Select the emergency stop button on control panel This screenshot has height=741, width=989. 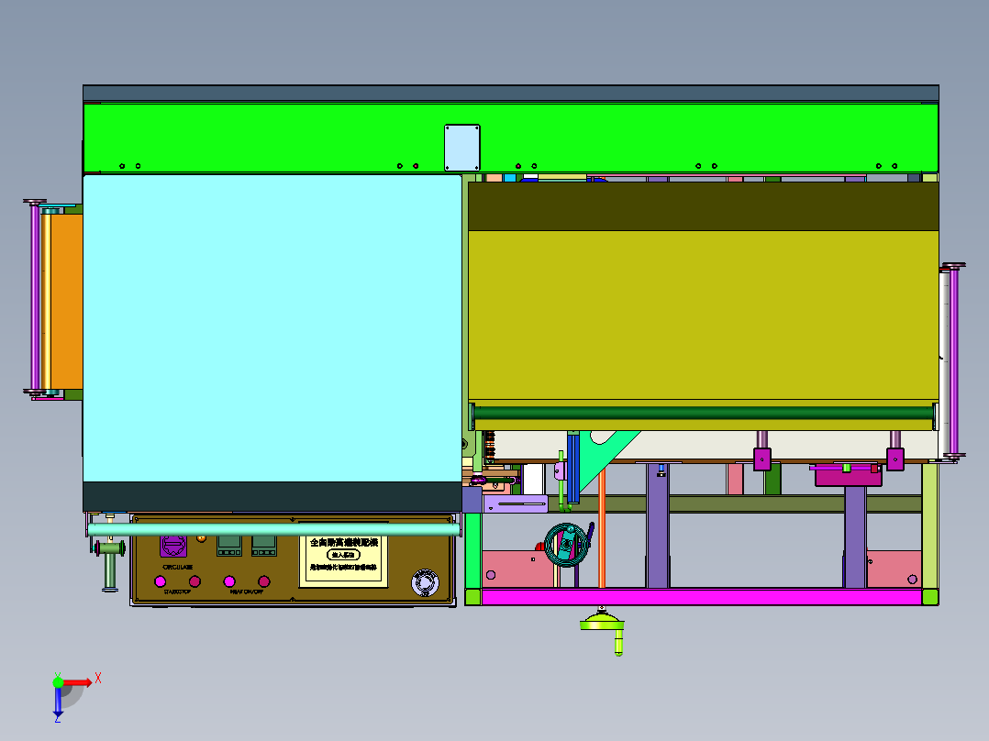(425, 582)
